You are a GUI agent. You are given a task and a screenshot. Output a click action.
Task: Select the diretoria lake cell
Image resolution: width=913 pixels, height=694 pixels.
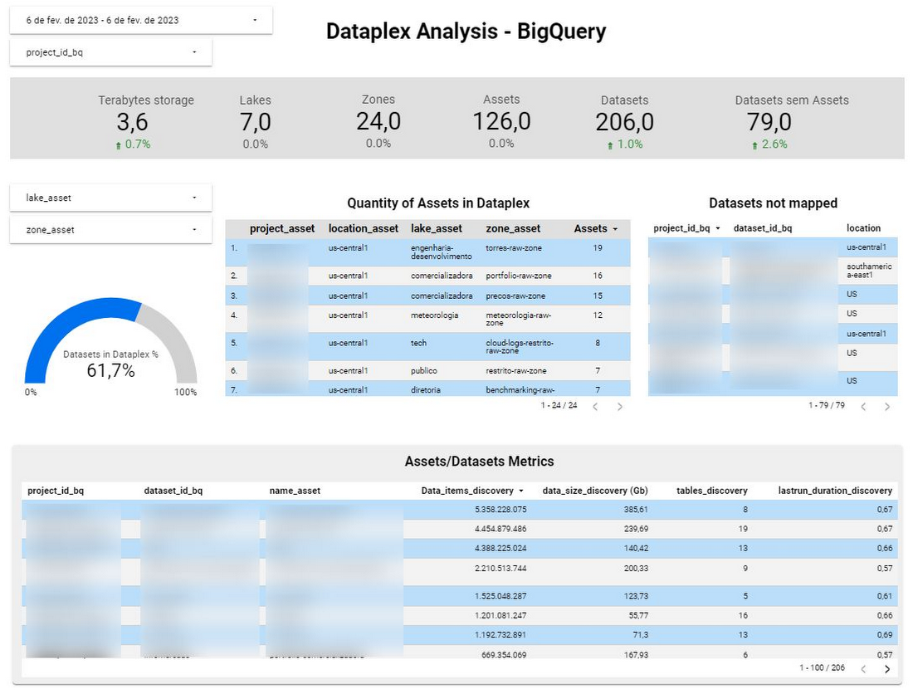click(x=426, y=390)
